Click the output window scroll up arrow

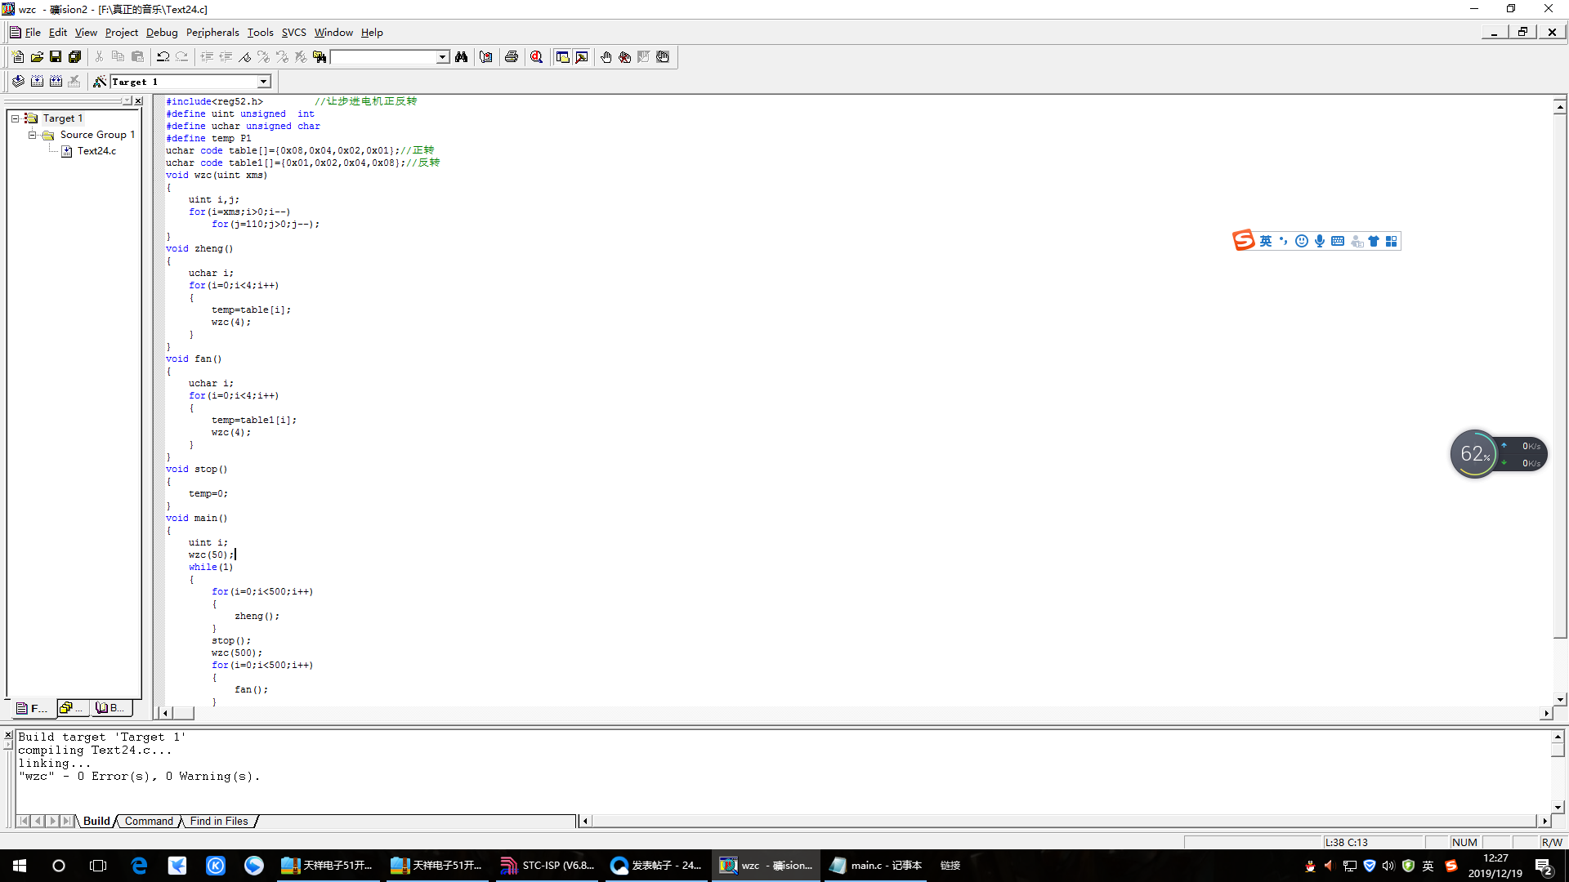[1558, 737]
